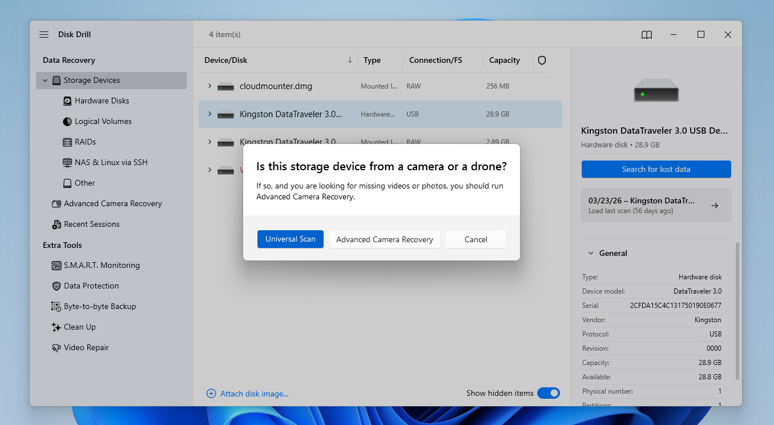Select Logical Volumes pie icon
Image resolution: width=774 pixels, height=425 pixels.
coord(67,122)
